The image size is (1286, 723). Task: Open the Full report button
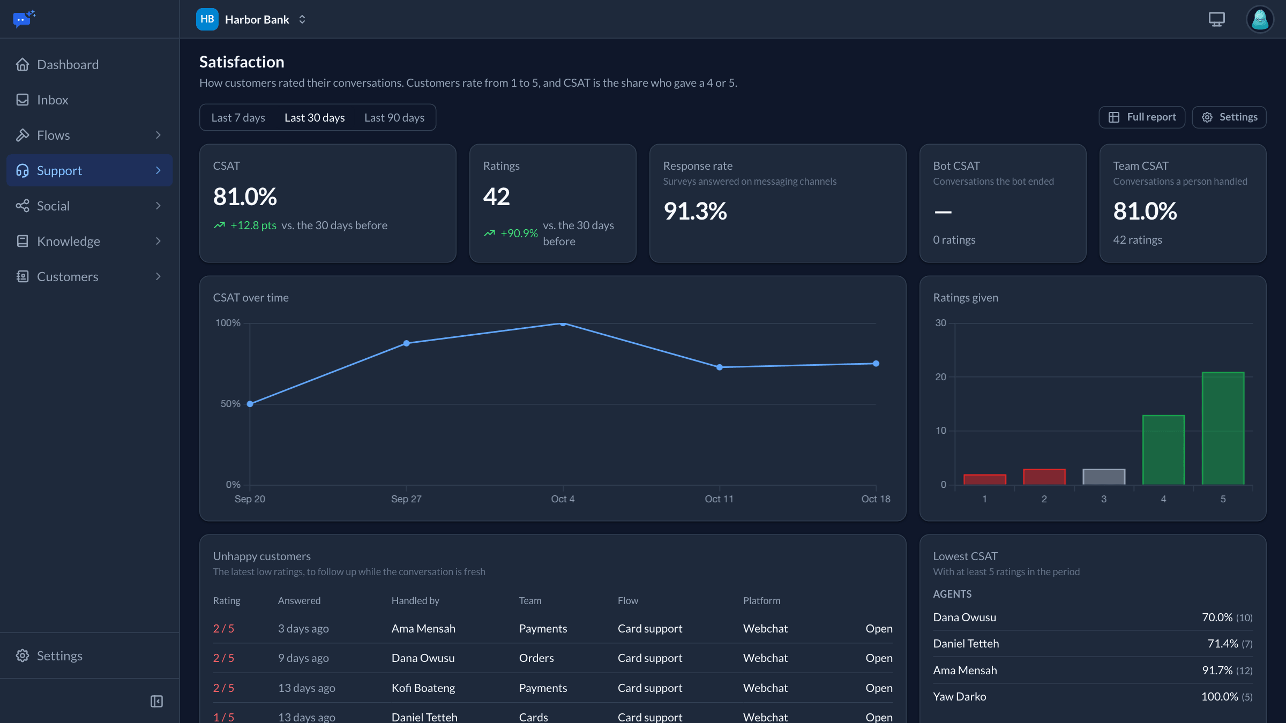[1142, 117]
